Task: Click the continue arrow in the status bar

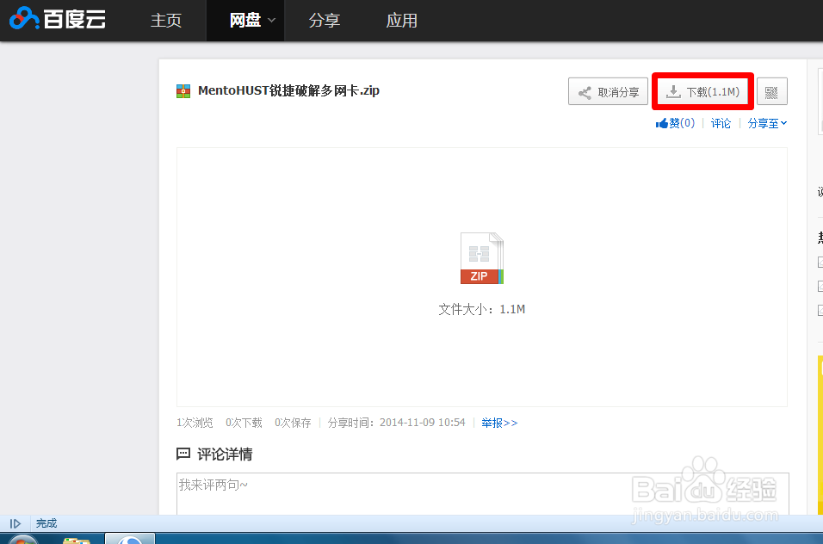Action: (15, 522)
